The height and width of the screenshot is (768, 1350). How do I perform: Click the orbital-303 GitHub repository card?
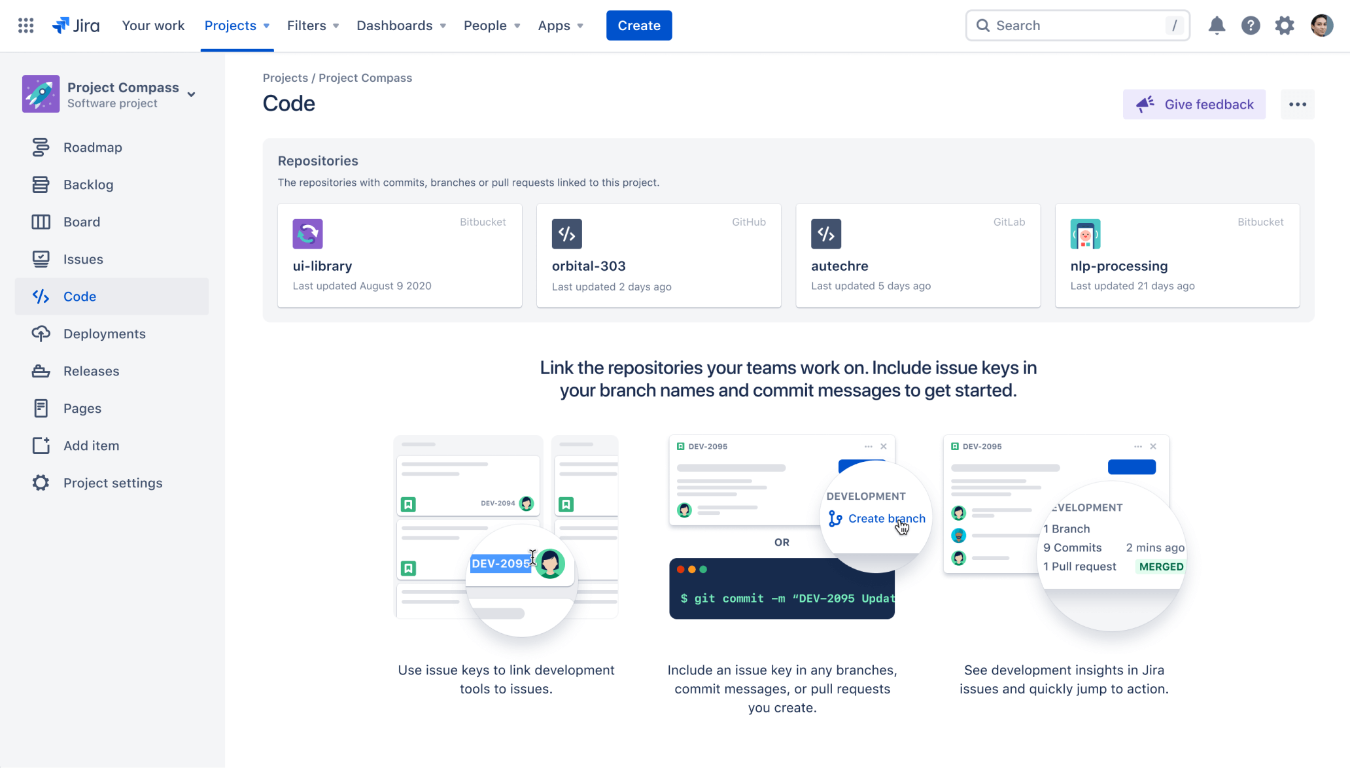[x=658, y=255]
